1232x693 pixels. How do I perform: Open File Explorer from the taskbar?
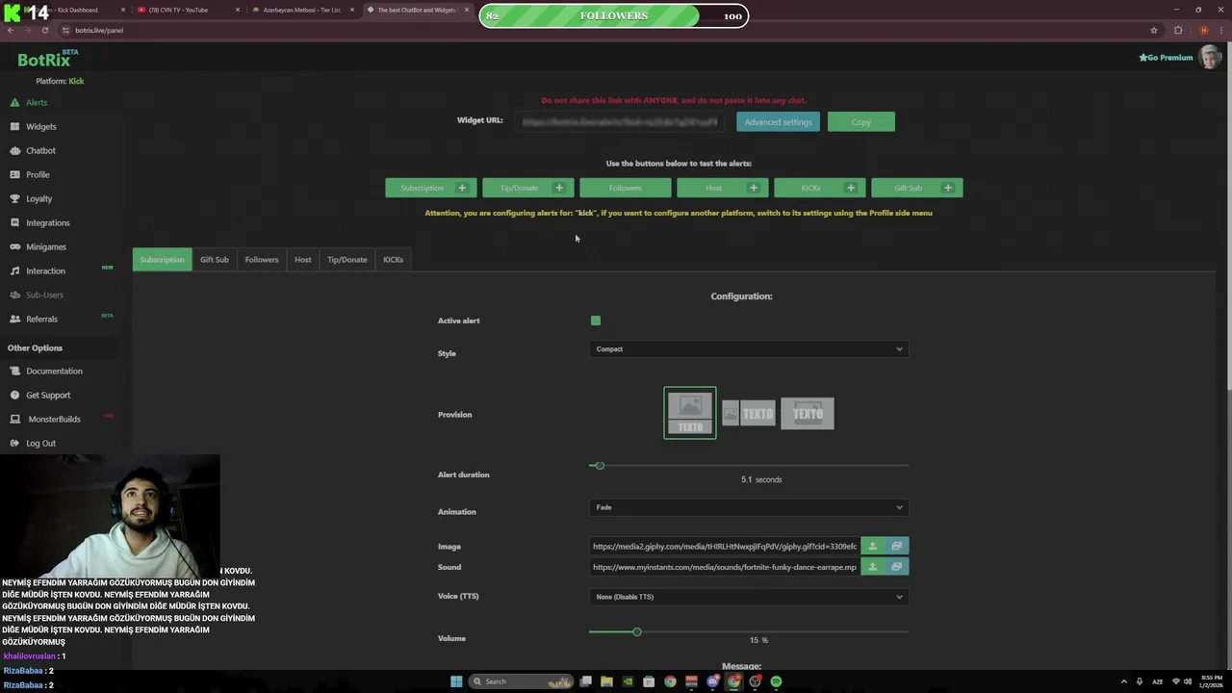606,681
